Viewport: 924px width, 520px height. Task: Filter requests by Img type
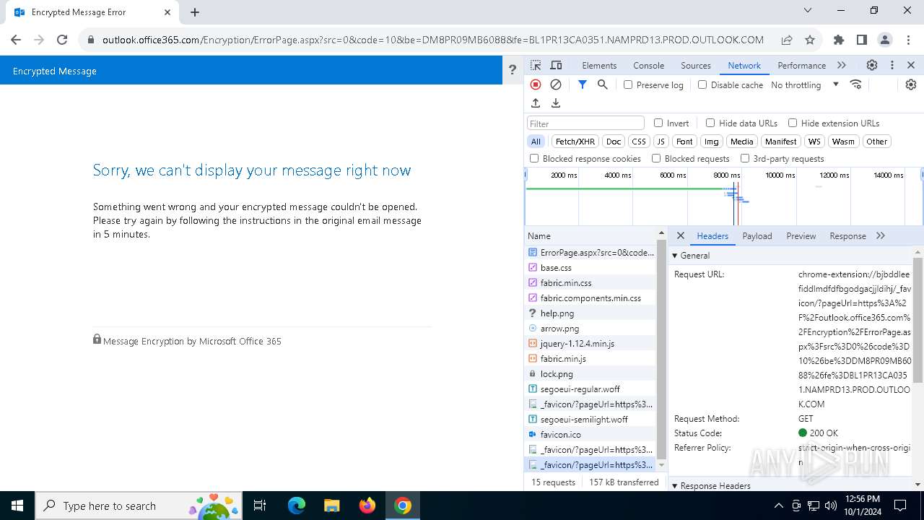click(x=712, y=142)
